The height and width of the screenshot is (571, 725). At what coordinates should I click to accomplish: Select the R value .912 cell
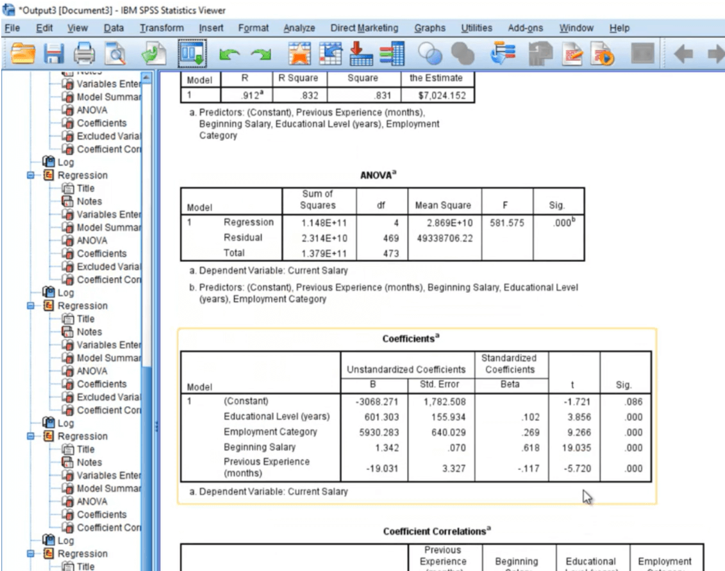point(247,95)
